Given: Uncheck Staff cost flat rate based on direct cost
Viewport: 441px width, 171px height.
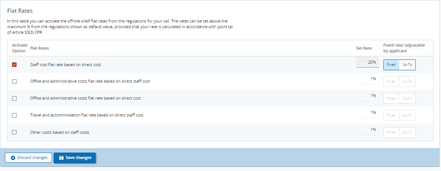Looking at the screenshot, I should click(14, 65).
